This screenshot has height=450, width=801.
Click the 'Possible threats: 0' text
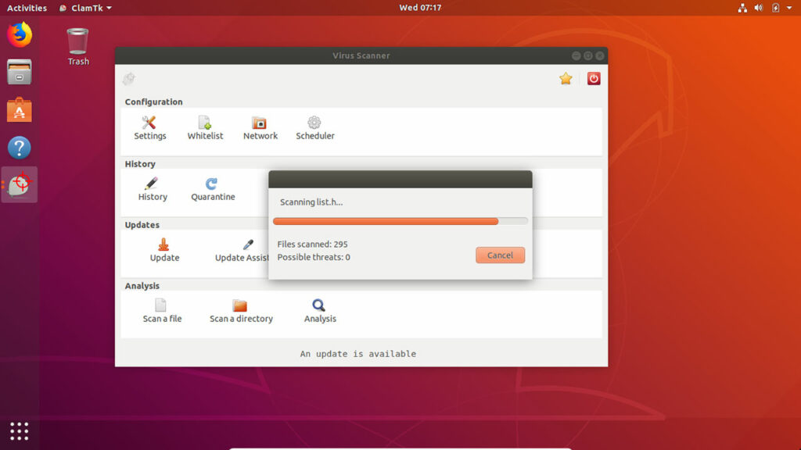(314, 257)
